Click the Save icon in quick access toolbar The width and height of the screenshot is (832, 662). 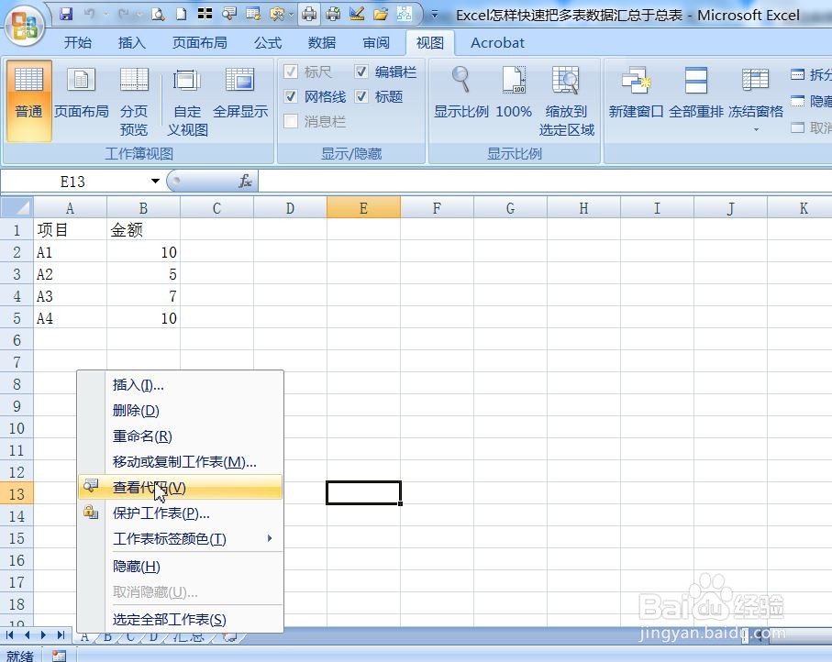65,14
